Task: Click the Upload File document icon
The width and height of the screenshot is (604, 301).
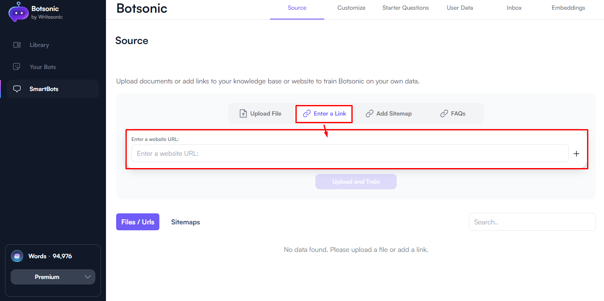Action: tap(243, 113)
